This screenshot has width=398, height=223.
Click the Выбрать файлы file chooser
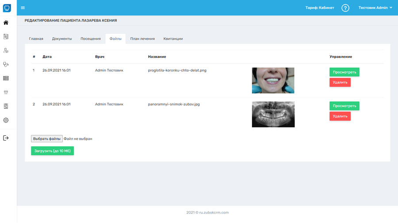(47, 139)
